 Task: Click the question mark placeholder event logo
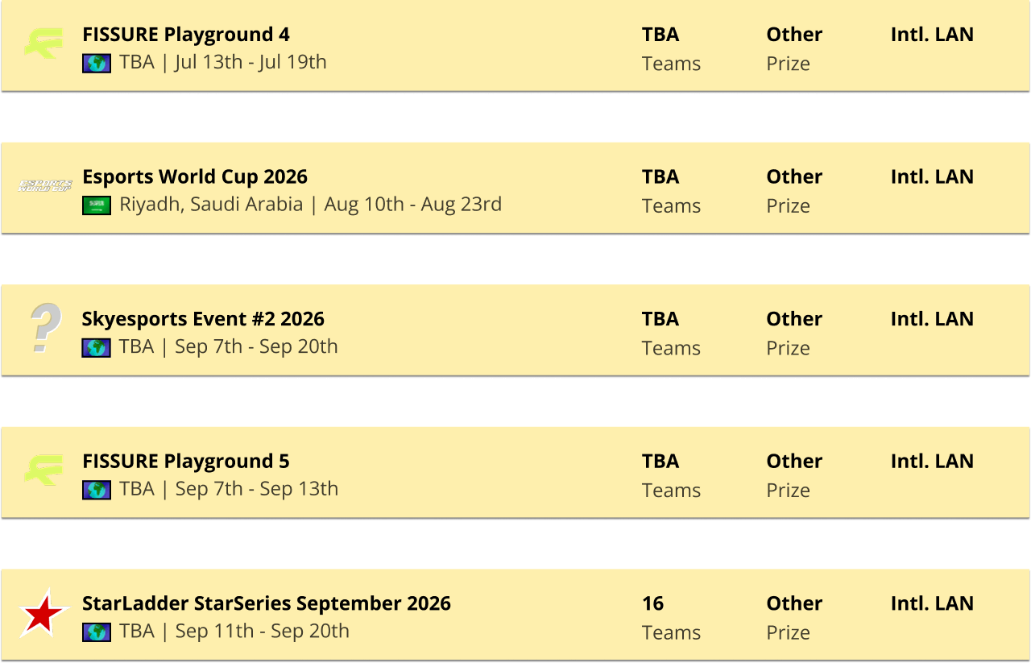45,328
